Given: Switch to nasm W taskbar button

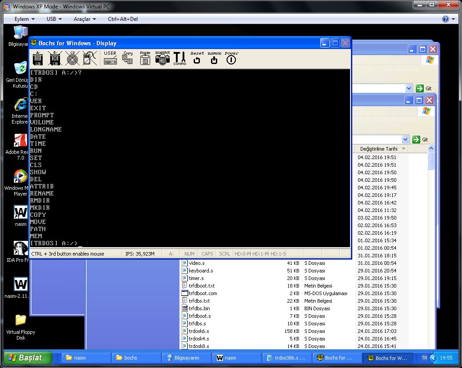Looking at the screenshot, I should [236, 358].
